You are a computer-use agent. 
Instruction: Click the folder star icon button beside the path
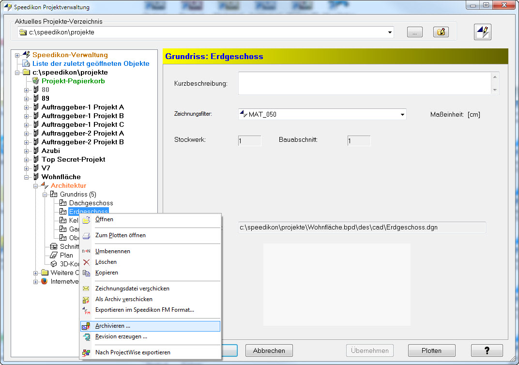[x=441, y=32]
